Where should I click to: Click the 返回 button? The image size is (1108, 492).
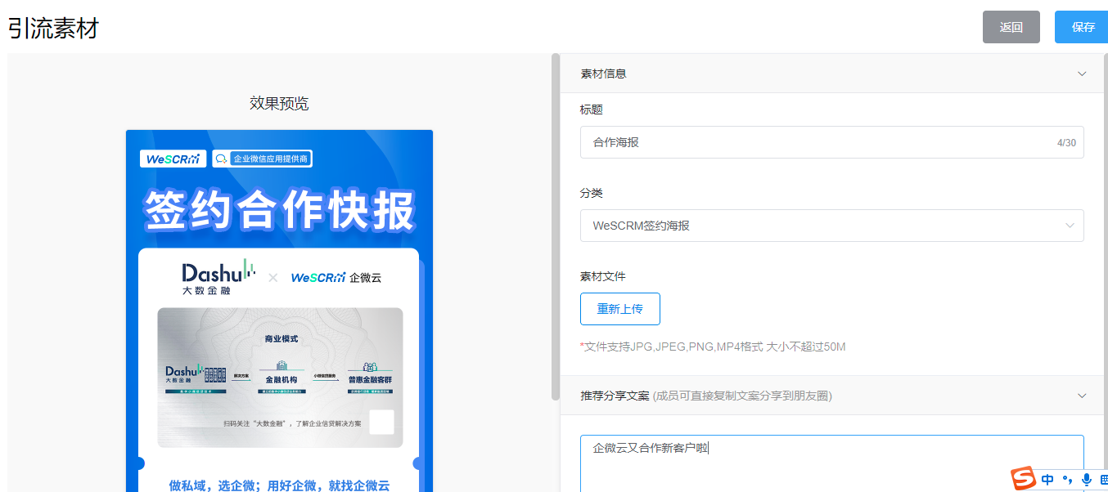(1011, 27)
